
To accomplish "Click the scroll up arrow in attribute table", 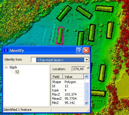I will [86, 77].
